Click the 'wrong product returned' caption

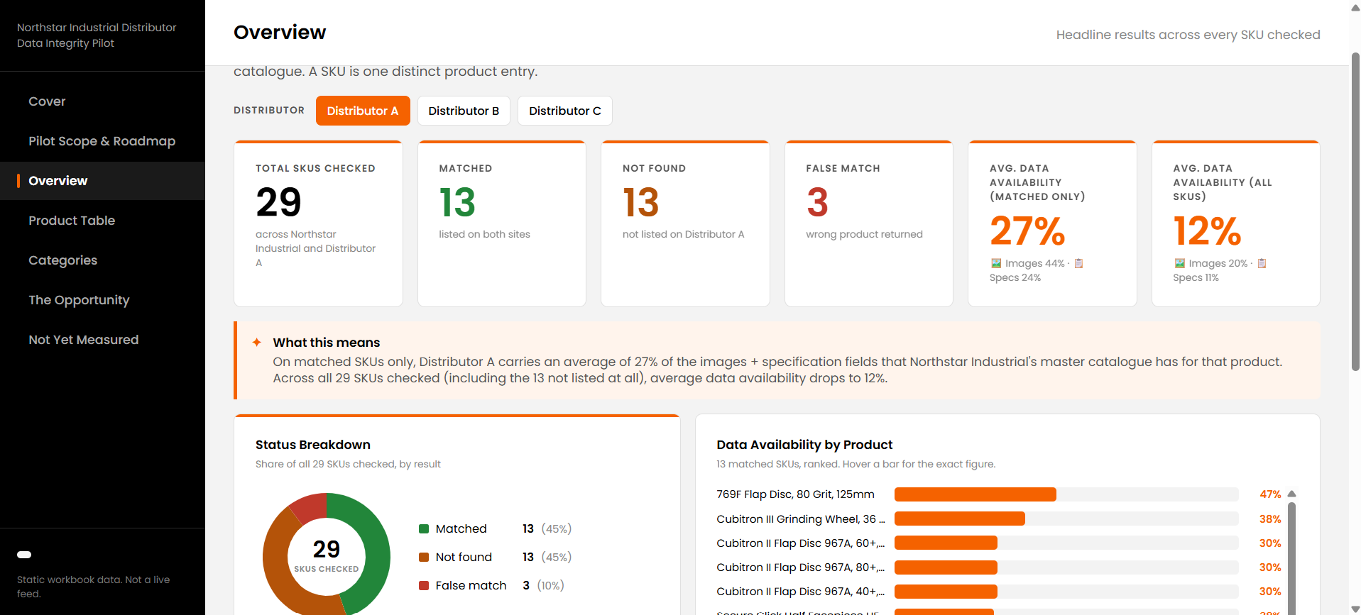pos(864,234)
